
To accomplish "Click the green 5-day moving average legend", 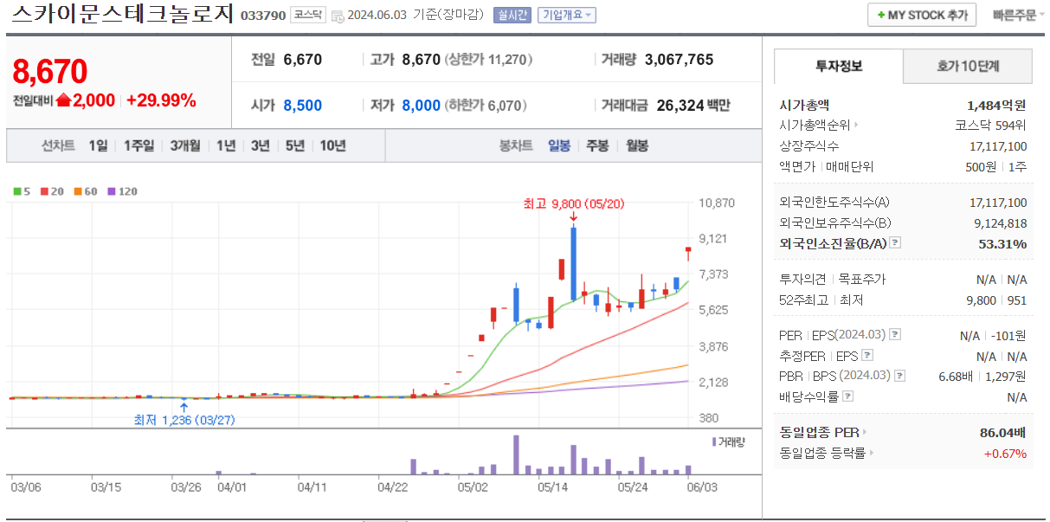I will pos(22,191).
